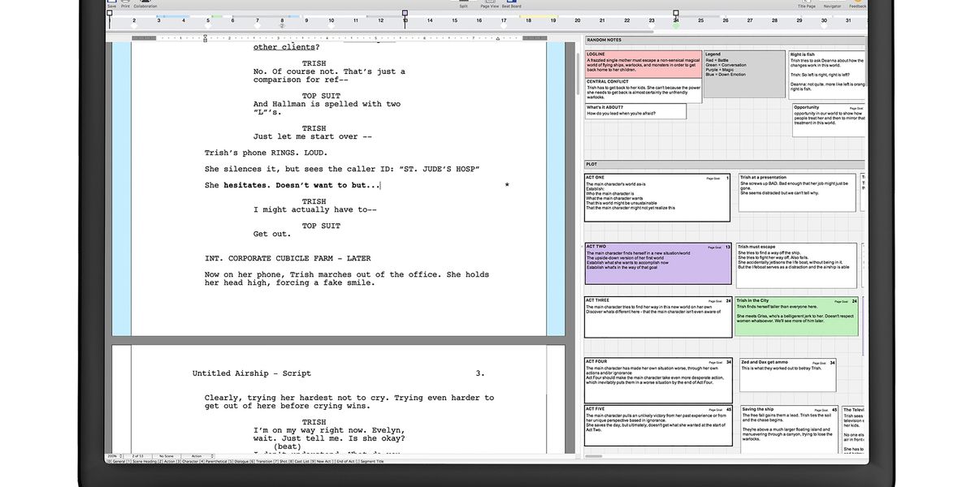Select the ACT FIVE beat card

[659, 426]
